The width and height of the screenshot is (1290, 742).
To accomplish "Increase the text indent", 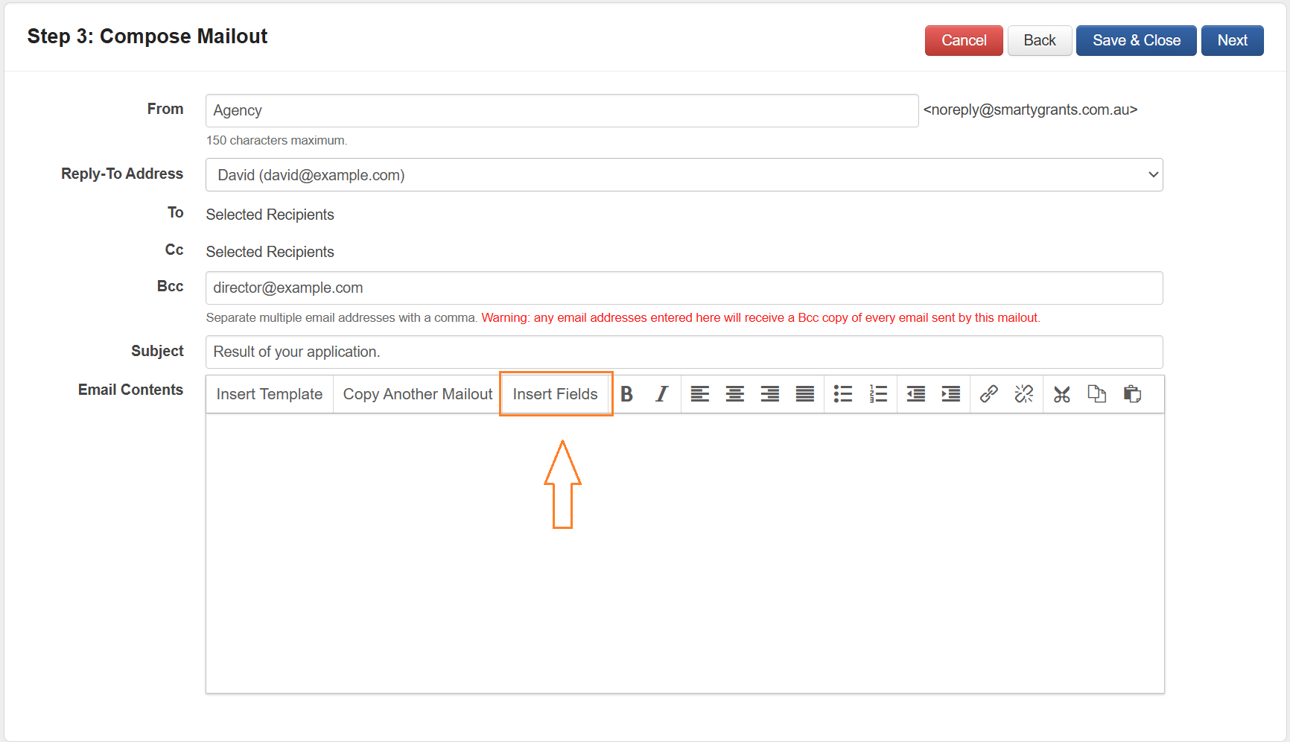I will 950,394.
